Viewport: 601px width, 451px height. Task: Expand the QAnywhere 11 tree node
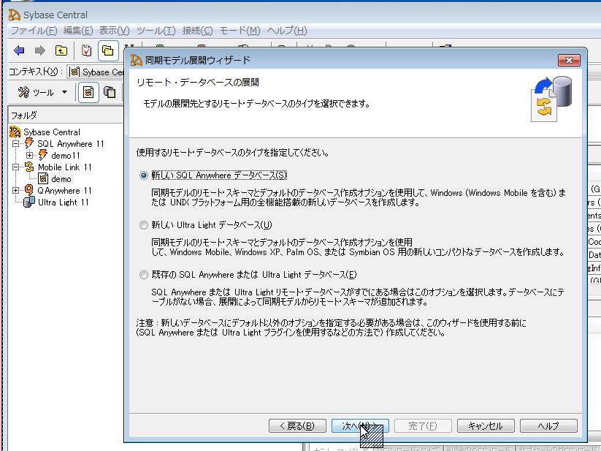[x=16, y=191]
